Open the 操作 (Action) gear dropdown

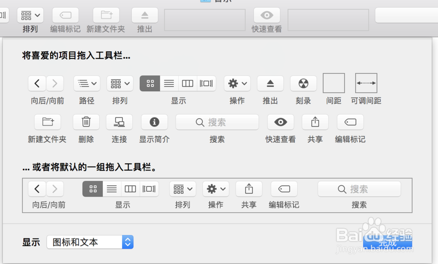[237, 83]
